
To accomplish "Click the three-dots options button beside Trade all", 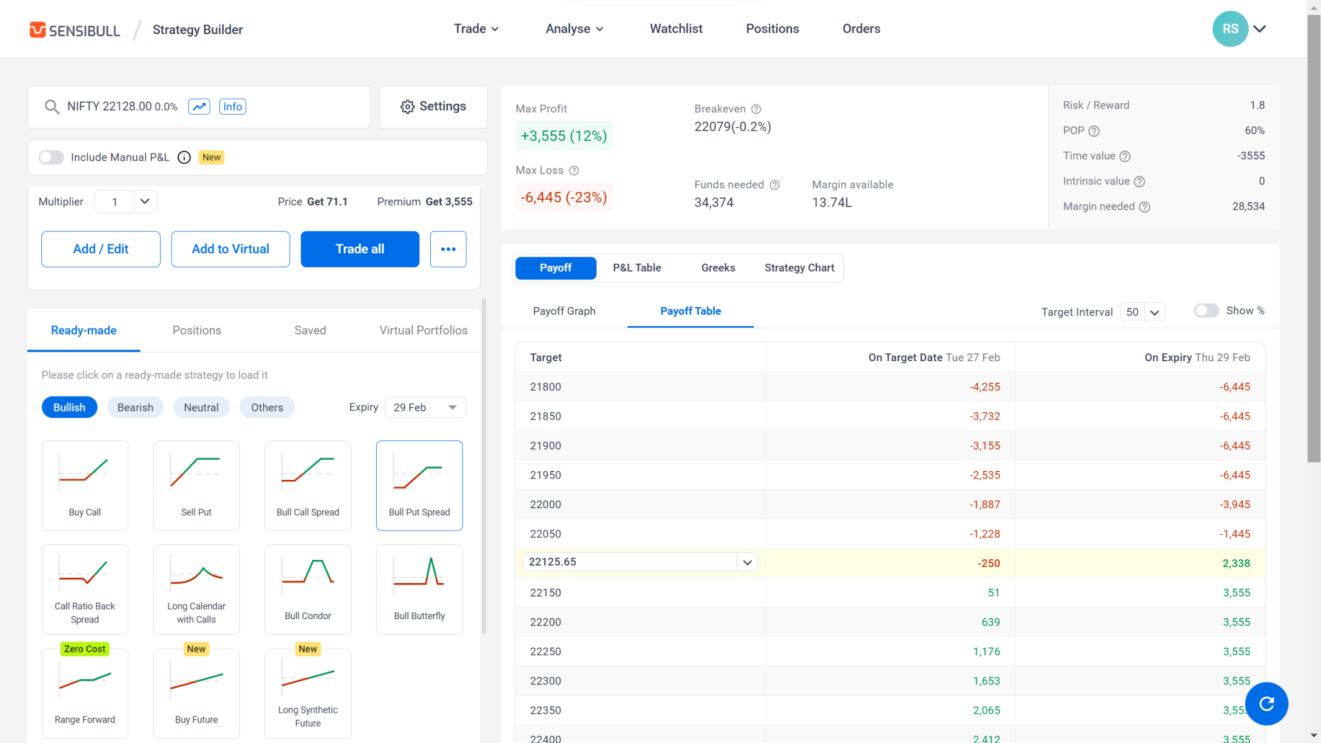I will click(x=448, y=249).
